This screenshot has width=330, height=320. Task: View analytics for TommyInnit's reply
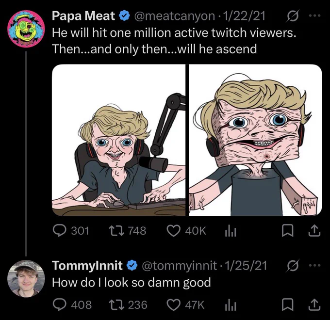231,305
